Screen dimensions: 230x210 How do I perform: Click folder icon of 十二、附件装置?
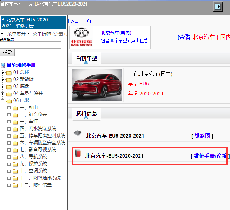click(15, 185)
